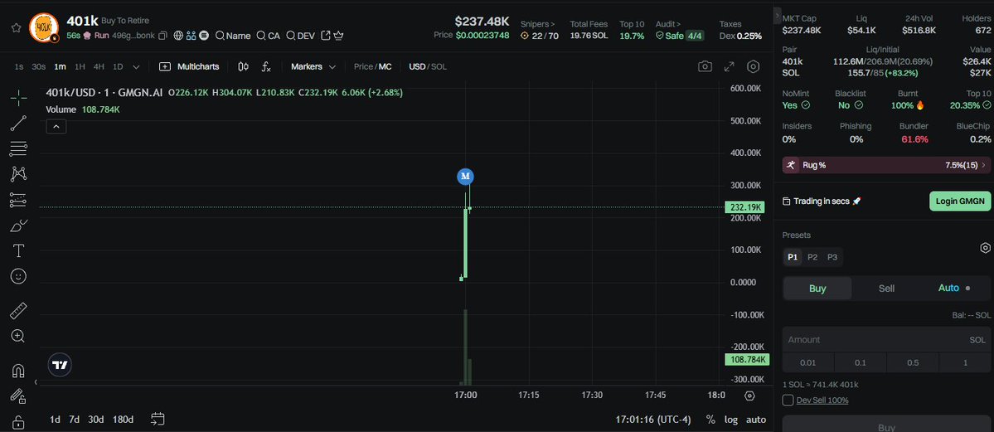Image resolution: width=994 pixels, height=432 pixels.
Task: Toggle stay in drawing mode pencil-lock
Action: pyautogui.click(x=18, y=396)
